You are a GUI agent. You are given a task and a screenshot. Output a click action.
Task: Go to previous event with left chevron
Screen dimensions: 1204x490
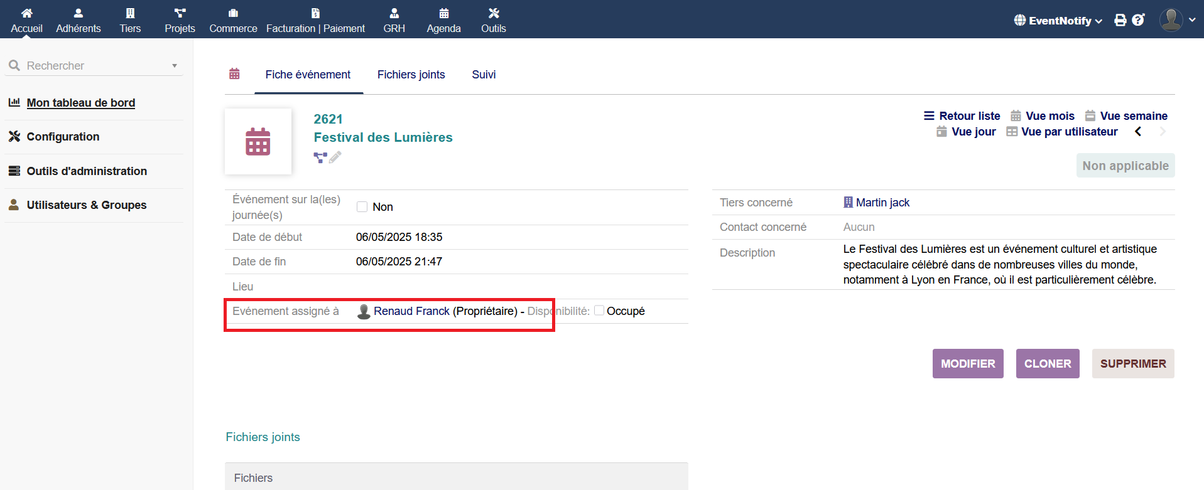coord(1138,132)
